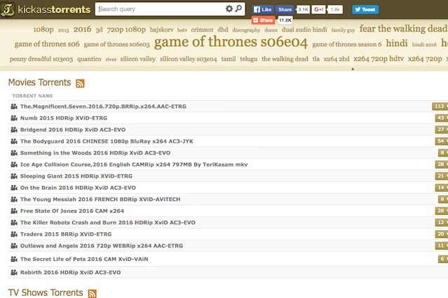The image size is (448, 298).
Task: Open Sleeping Giant 2015 HDRip torrent
Action: pyautogui.click(x=76, y=176)
